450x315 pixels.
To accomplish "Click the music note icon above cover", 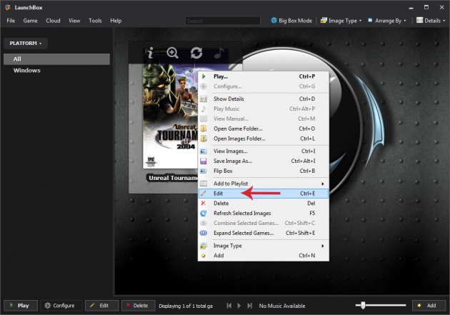I will click(x=219, y=52).
